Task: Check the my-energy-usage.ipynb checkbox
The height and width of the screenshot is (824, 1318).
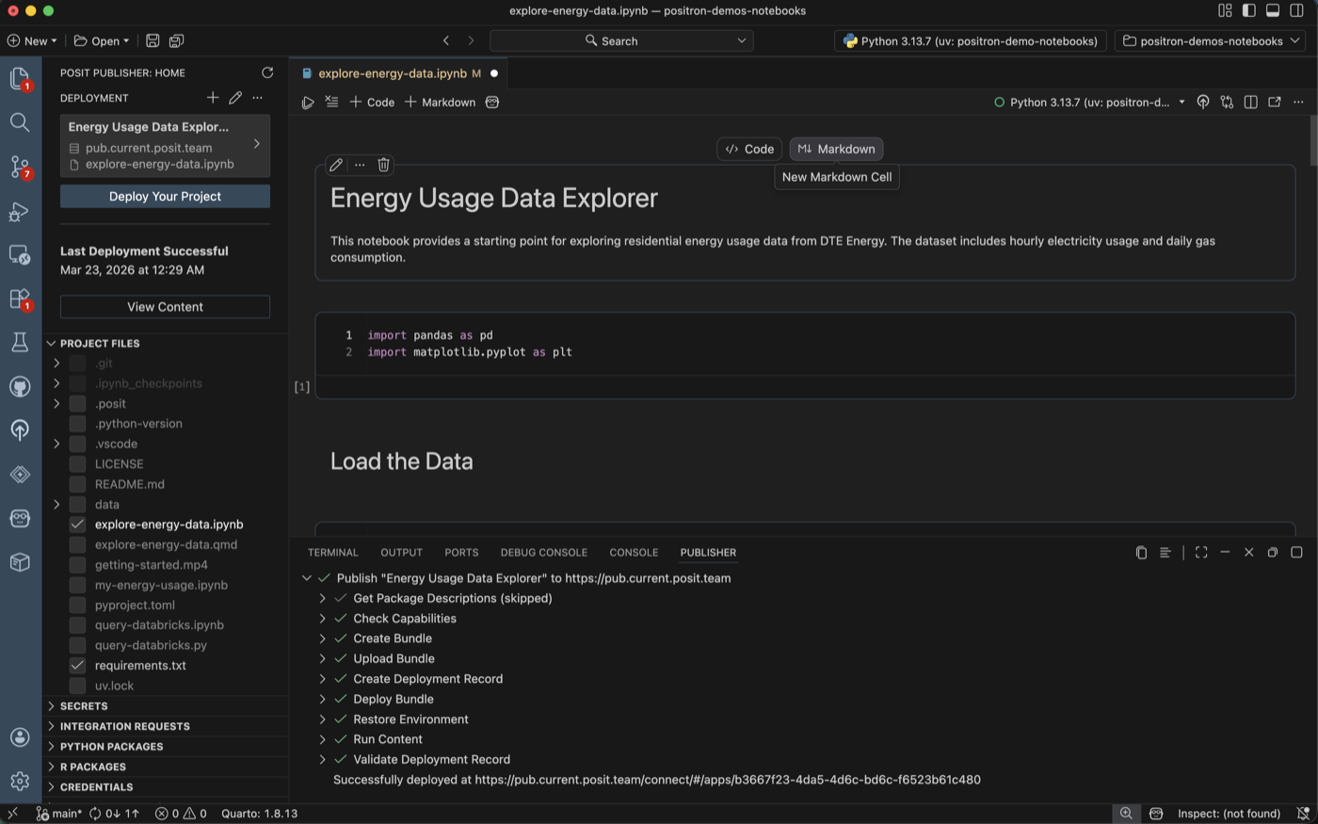Action: [x=77, y=585]
